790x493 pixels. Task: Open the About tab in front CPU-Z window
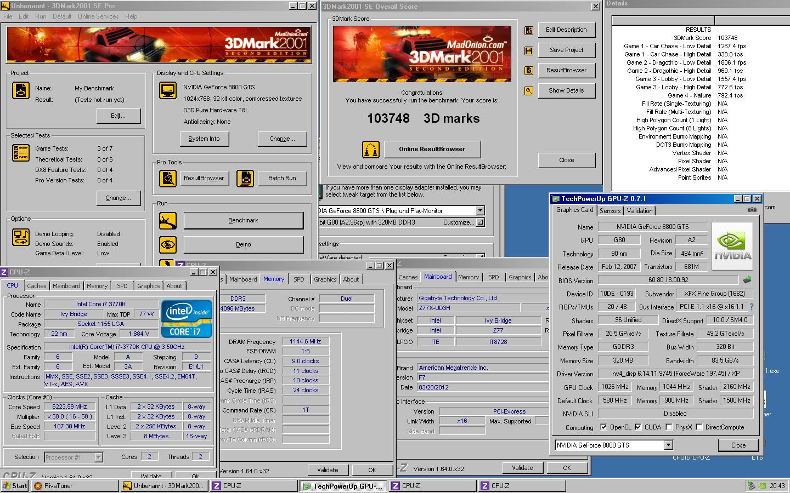[174, 286]
